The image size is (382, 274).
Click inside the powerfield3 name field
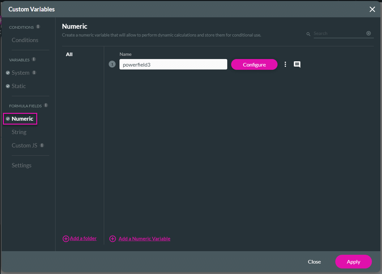coord(173,64)
